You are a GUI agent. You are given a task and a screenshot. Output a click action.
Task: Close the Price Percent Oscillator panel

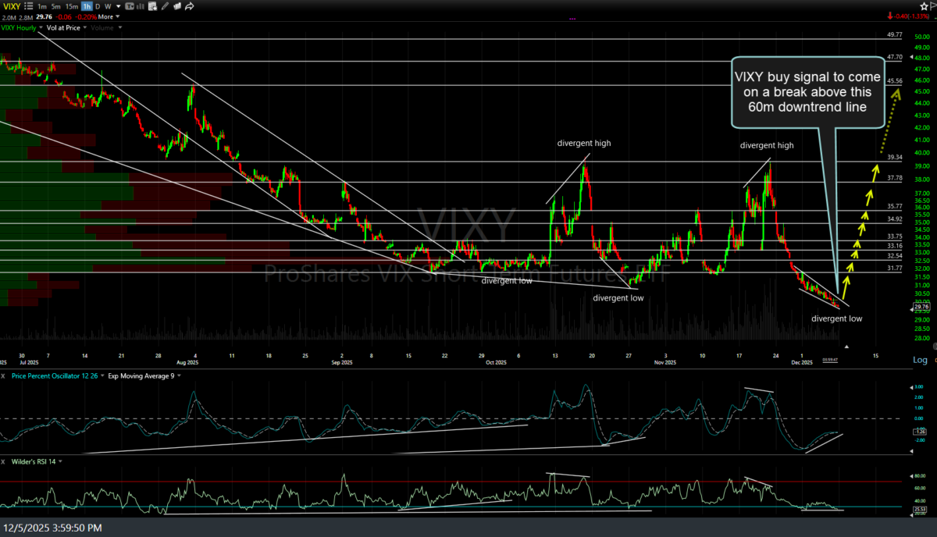coord(4,375)
